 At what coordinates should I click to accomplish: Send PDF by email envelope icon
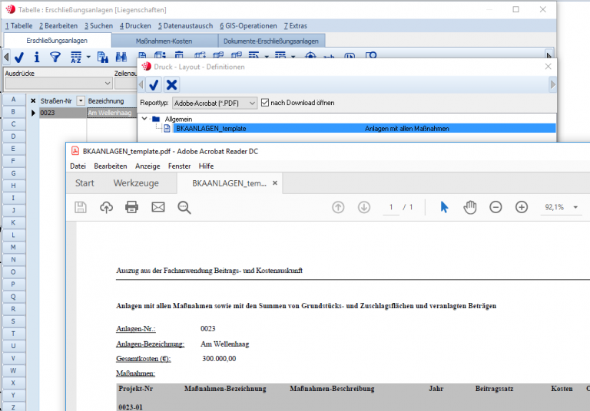[158, 207]
